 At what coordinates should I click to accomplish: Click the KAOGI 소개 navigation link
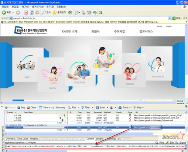(70, 31)
